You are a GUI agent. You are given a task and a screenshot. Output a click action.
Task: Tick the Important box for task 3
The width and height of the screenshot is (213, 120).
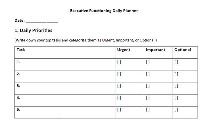coord(148,86)
